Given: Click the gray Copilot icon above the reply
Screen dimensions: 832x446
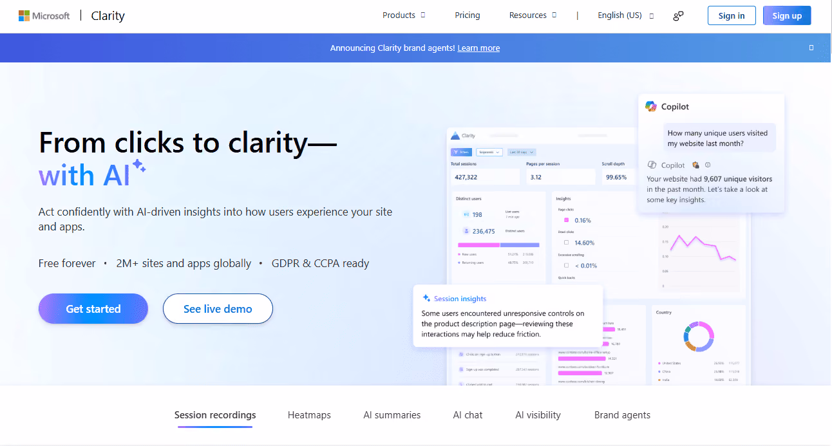Looking at the screenshot, I should tap(652, 165).
